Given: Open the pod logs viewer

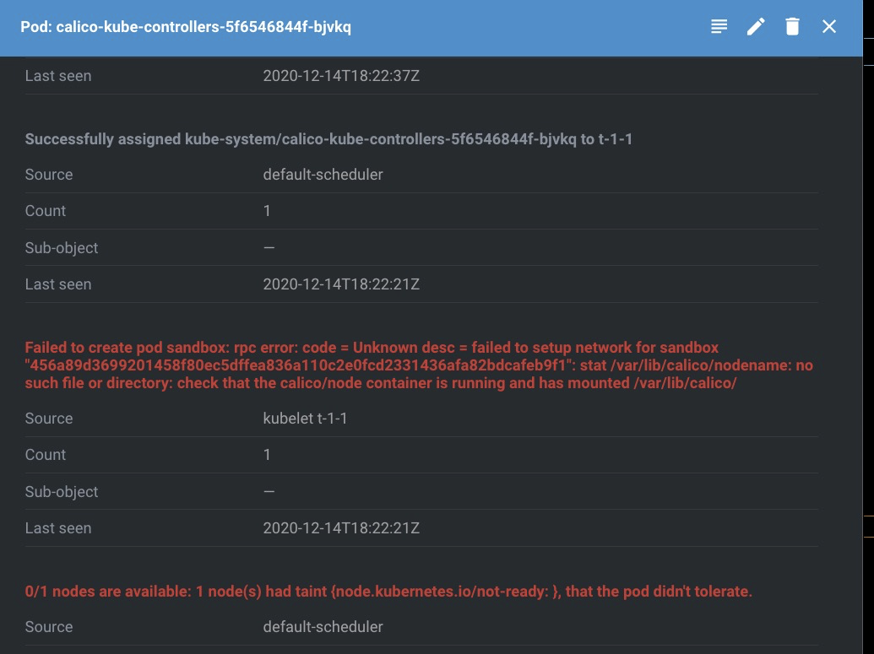Looking at the screenshot, I should click(719, 26).
